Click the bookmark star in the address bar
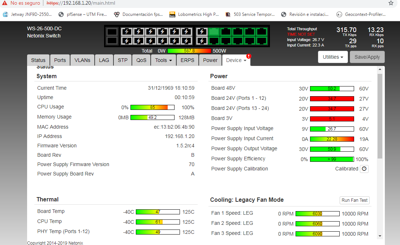This screenshot has height=245, width=400. [x=391, y=3]
